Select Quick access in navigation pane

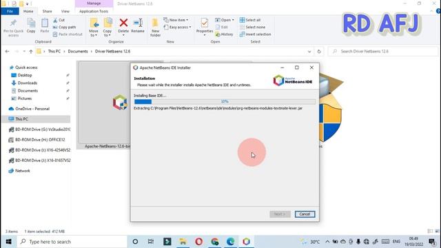point(26,68)
